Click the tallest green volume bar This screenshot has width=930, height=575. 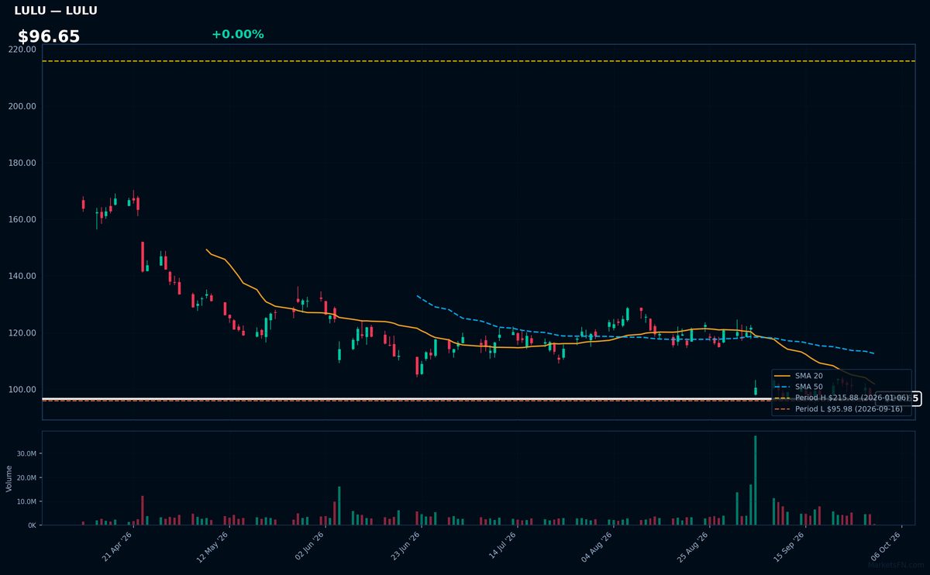(x=756, y=480)
